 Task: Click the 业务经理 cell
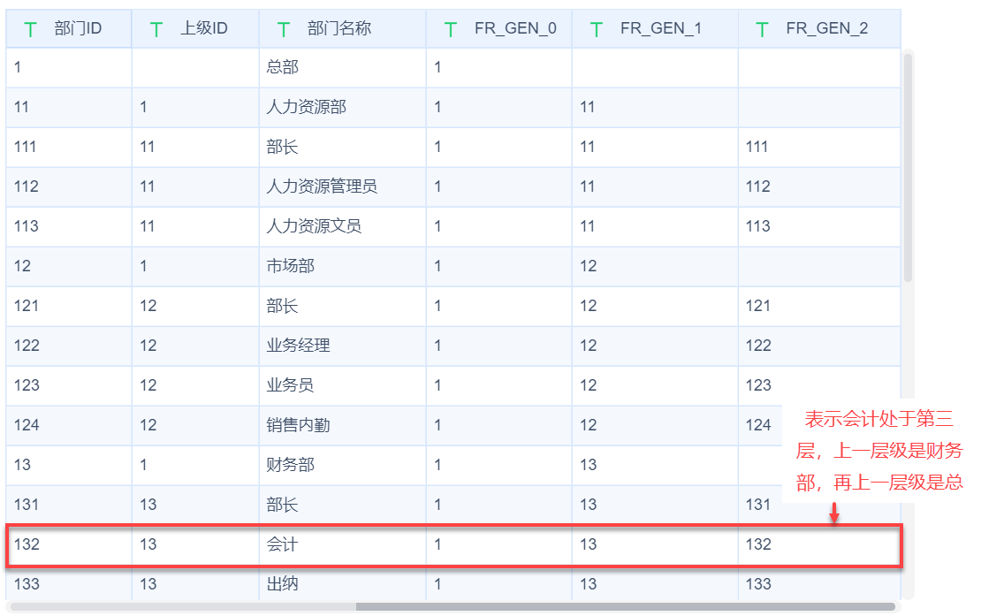pyautogui.click(x=298, y=346)
